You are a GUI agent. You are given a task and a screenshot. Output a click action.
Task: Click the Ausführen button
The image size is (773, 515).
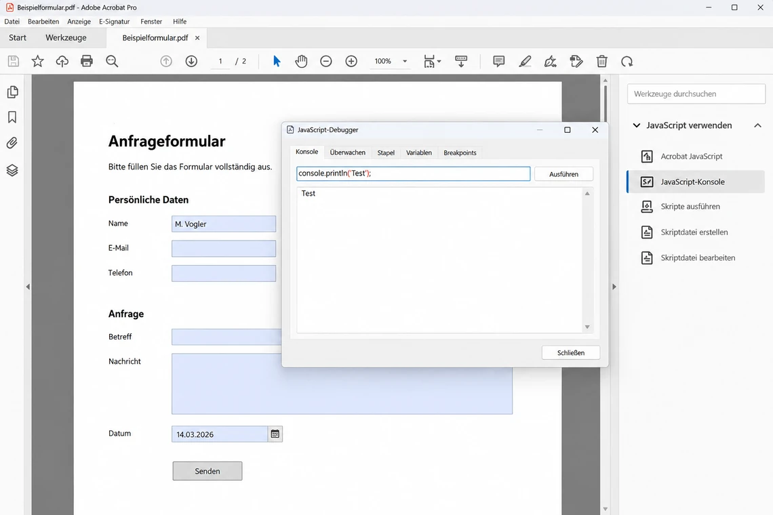tap(563, 174)
